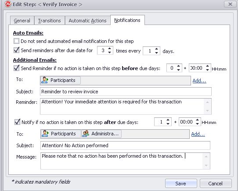Click the application logo icon in title bar
Viewport: 238px width, 191px height.
7,4
